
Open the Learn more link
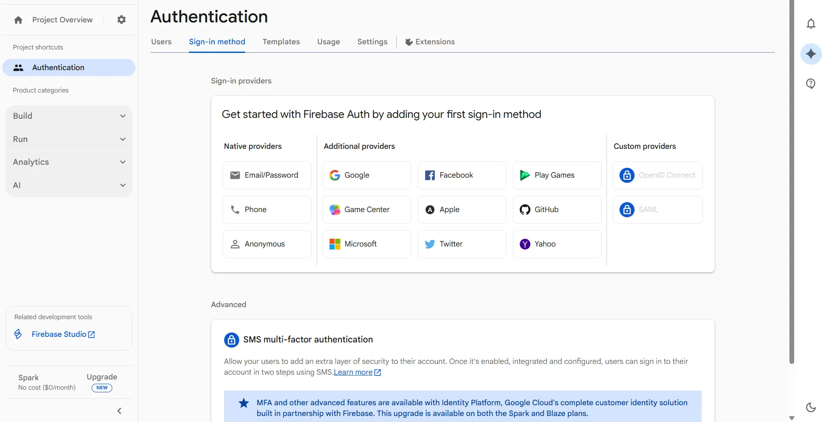353,372
